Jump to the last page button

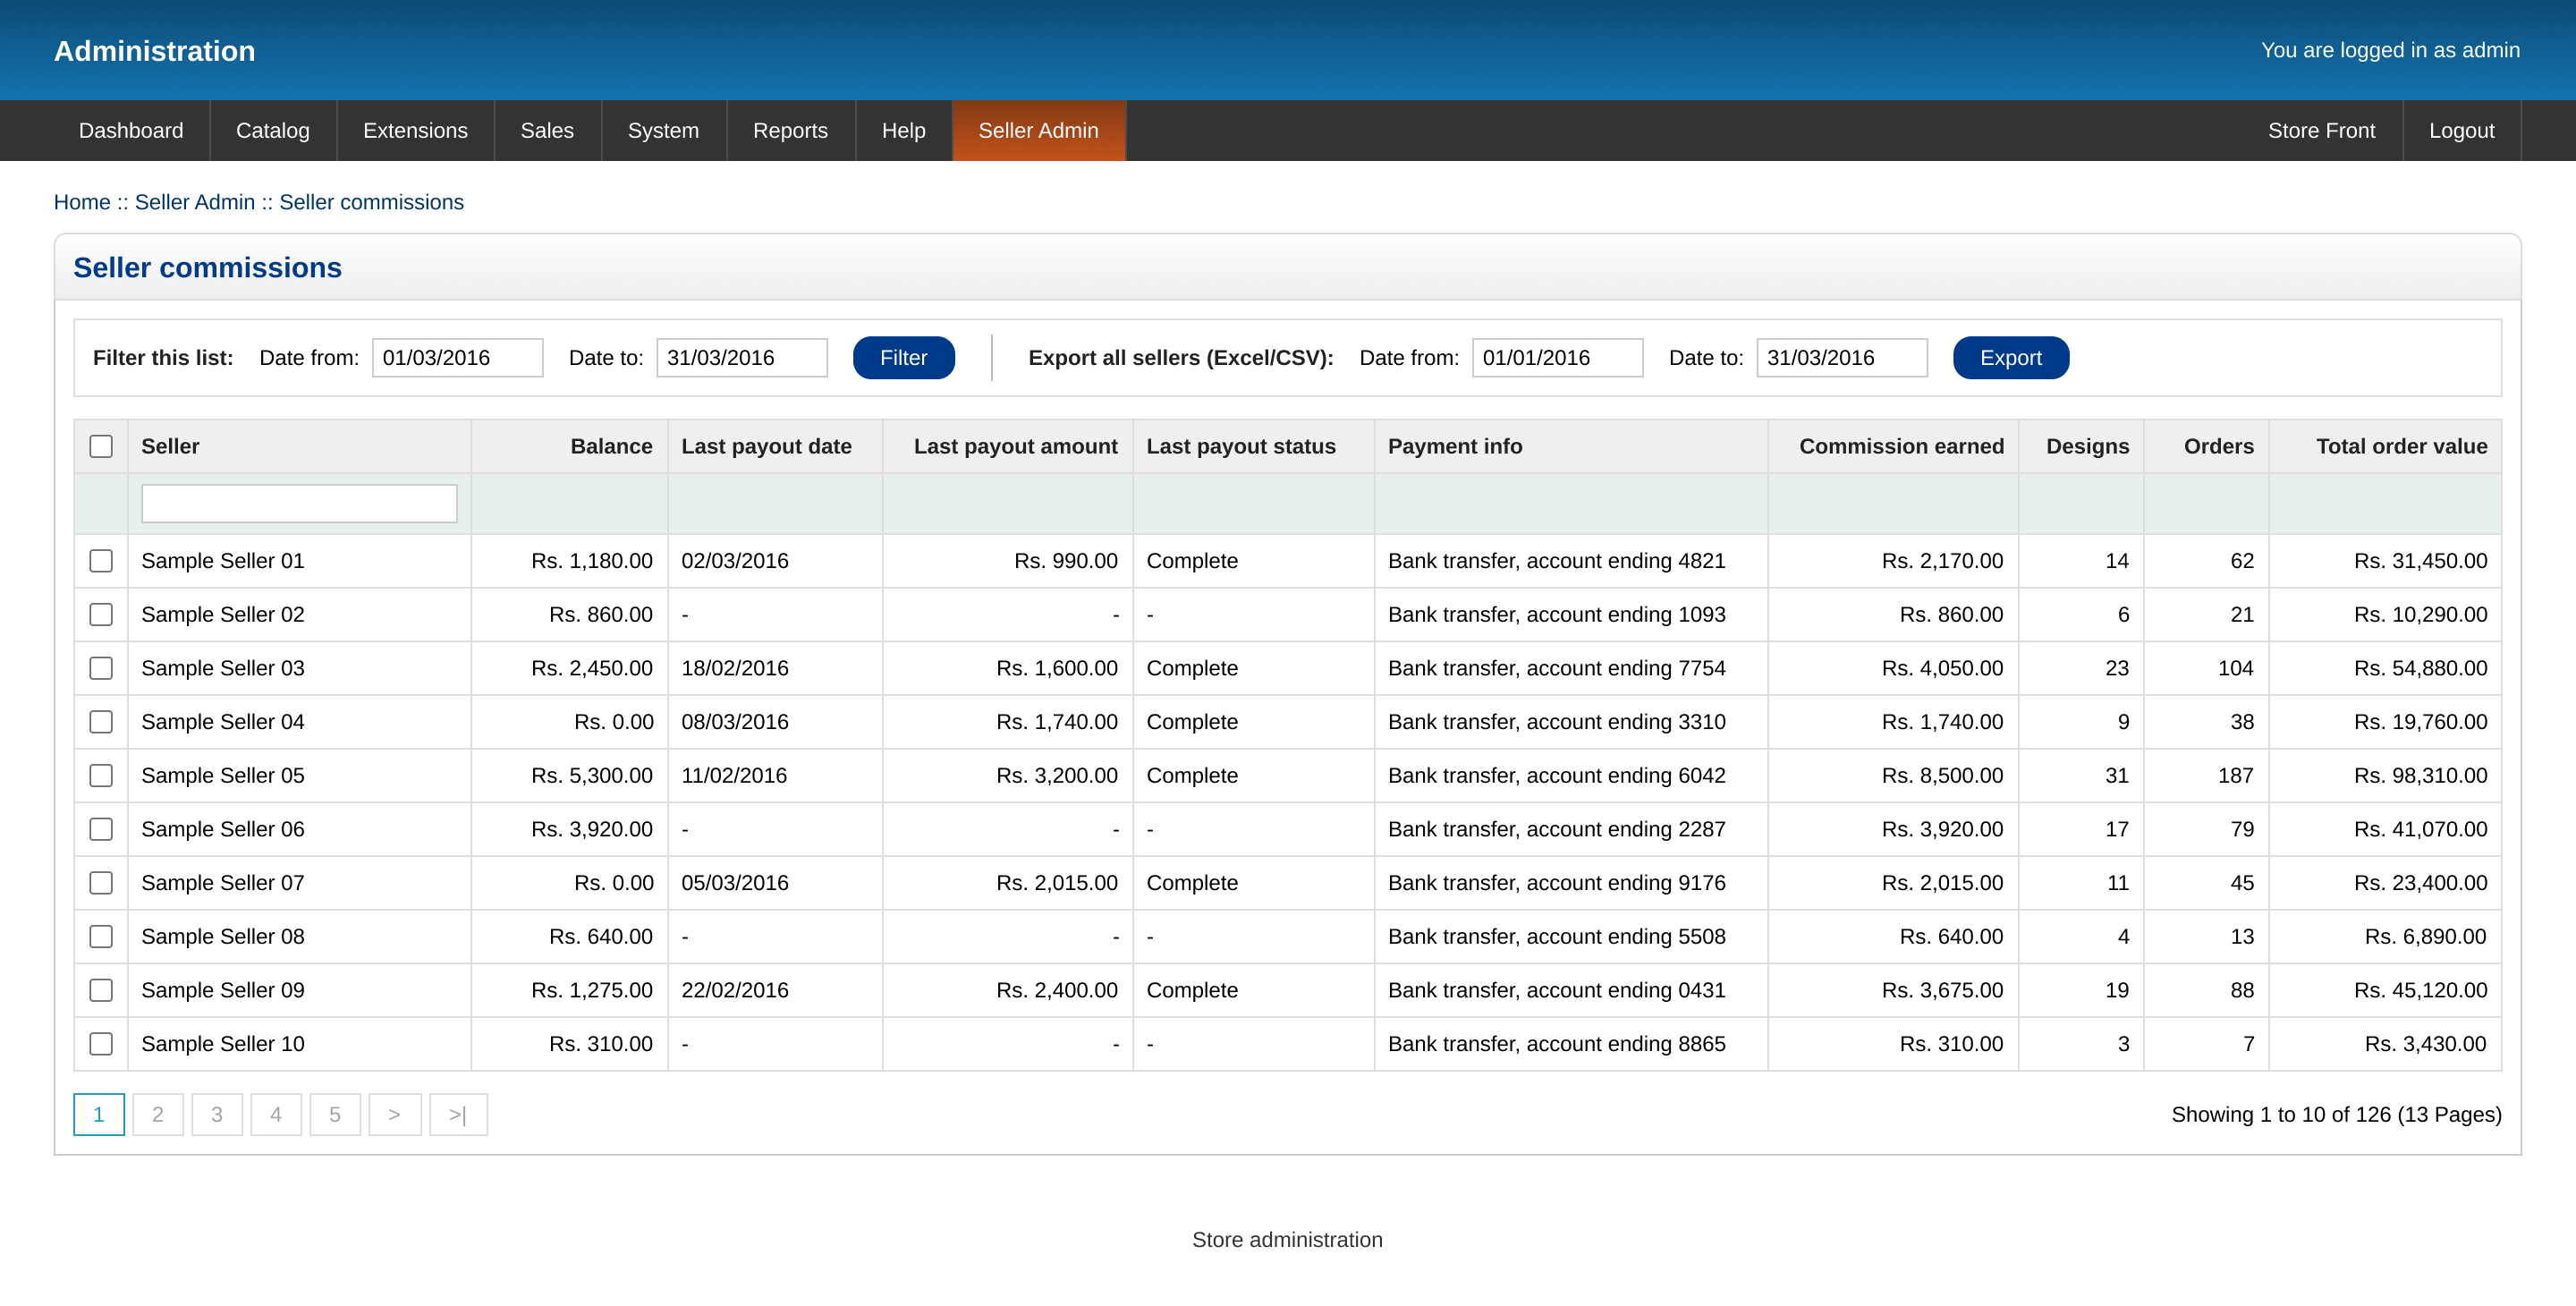458,1115
